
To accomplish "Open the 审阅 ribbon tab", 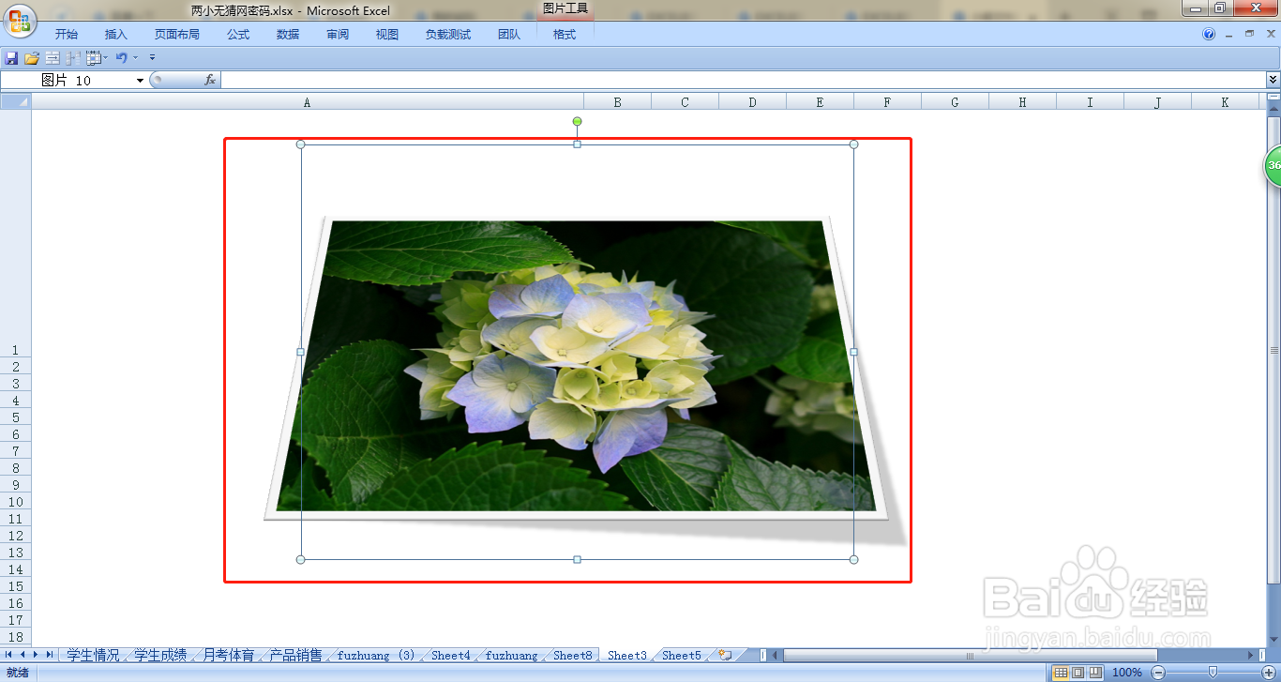I will pyautogui.click(x=338, y=34).
